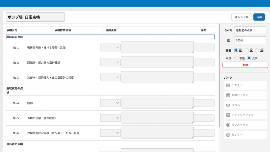Click the 一週間点検 column header
This screenshot has width=270, height=152.
point(109,30)
